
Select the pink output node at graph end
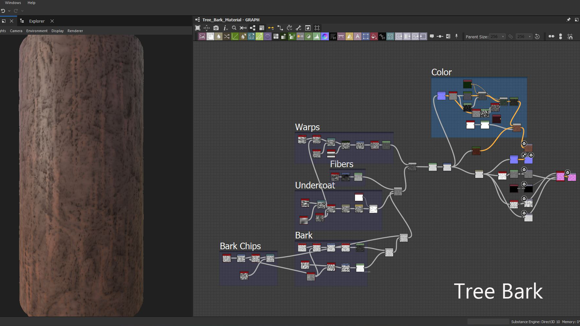tap(572, 177)
